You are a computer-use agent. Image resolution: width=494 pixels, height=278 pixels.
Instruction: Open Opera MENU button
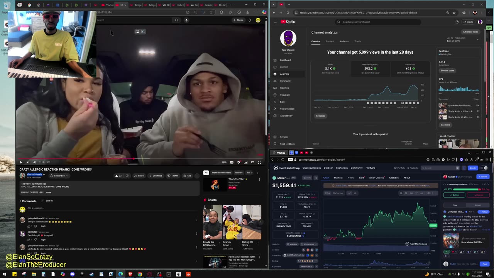pos(278,153)
